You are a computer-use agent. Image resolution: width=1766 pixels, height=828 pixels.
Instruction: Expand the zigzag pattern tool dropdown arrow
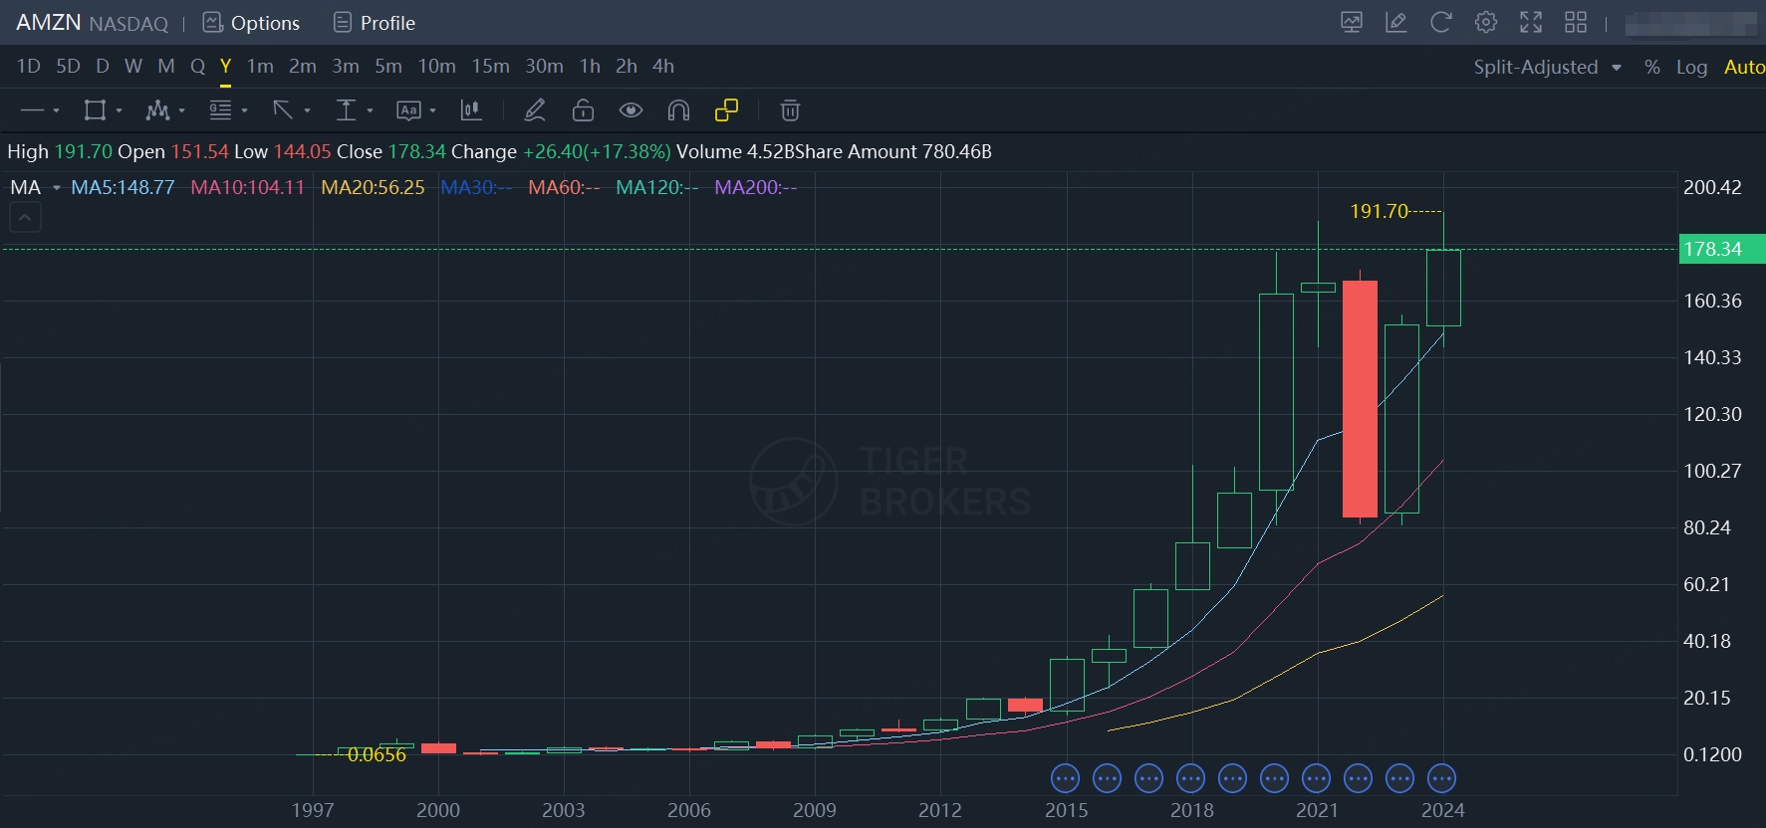tap(181, 110)
